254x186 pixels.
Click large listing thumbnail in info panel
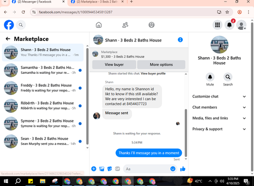(x=219, y=44)
